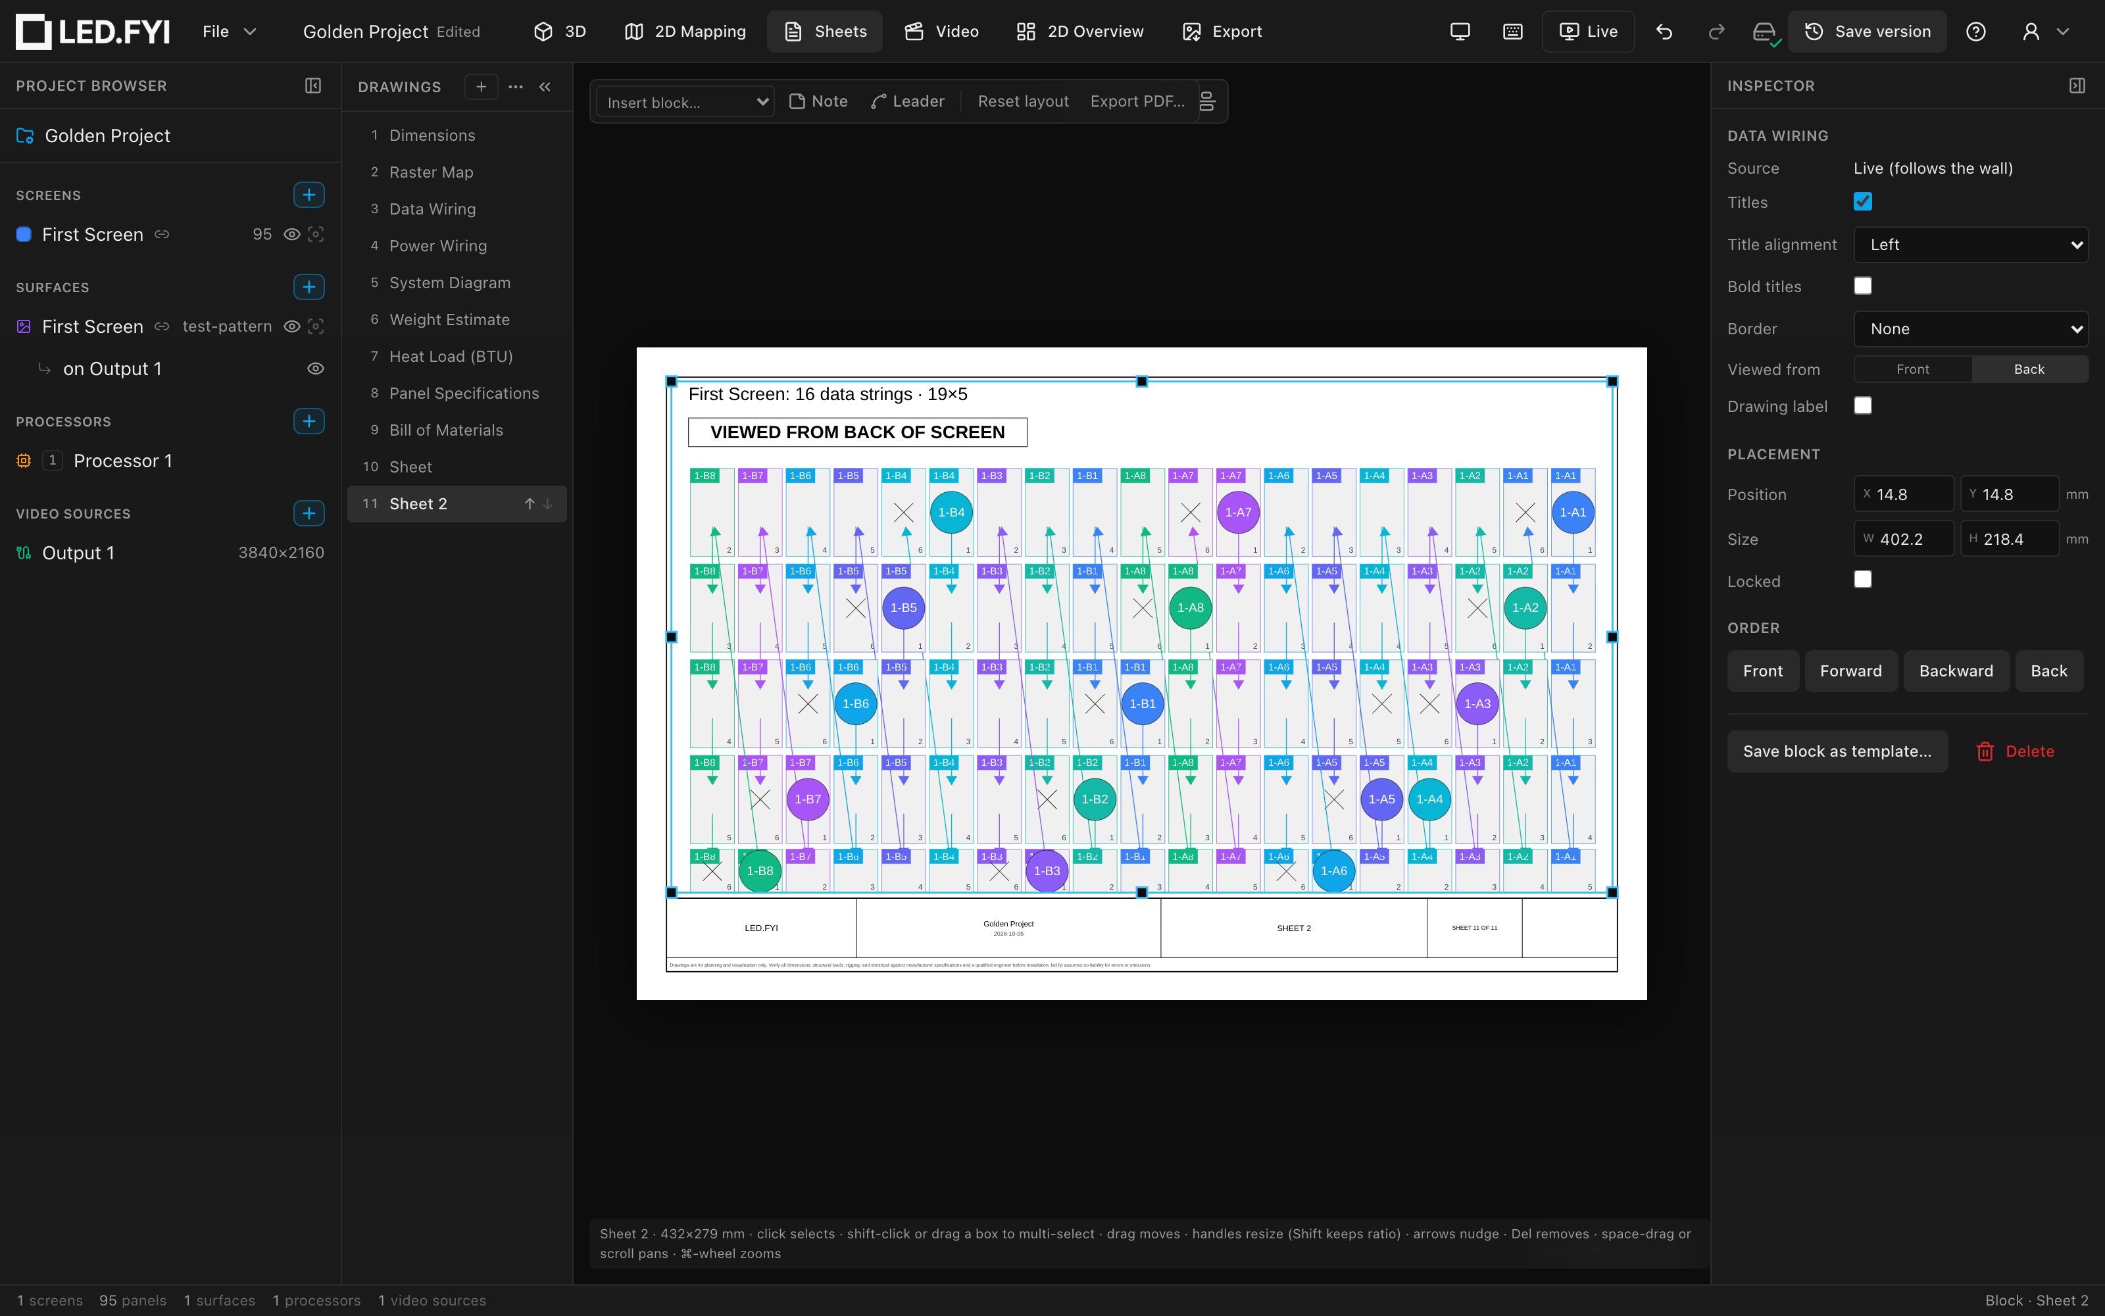
Task: Enable the Bold titles checkbox
Action: tap(1862, 286)
